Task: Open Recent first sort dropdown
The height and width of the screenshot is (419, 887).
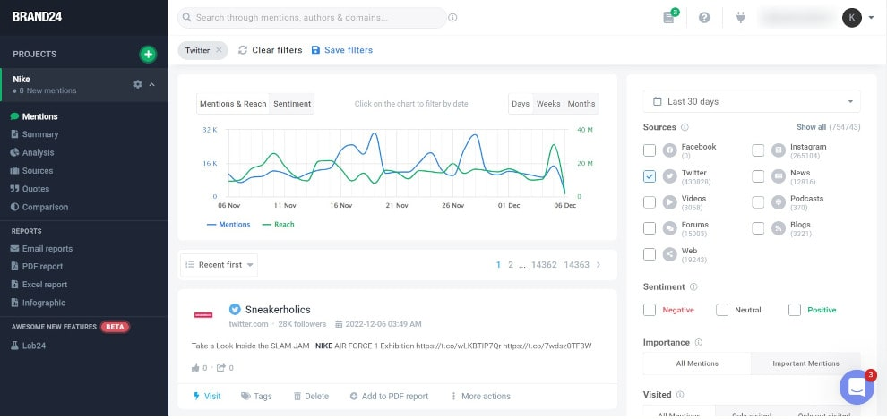Action: click(x=219, y=265)
